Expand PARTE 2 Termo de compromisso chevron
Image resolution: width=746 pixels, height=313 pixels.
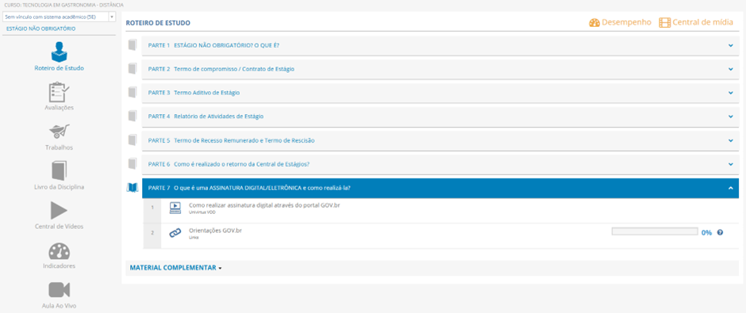(x=730, y=69)
